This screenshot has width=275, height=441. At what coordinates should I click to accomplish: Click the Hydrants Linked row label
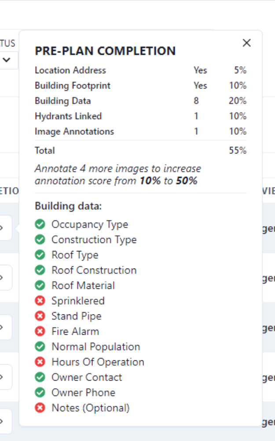click(x=68, y=116)
